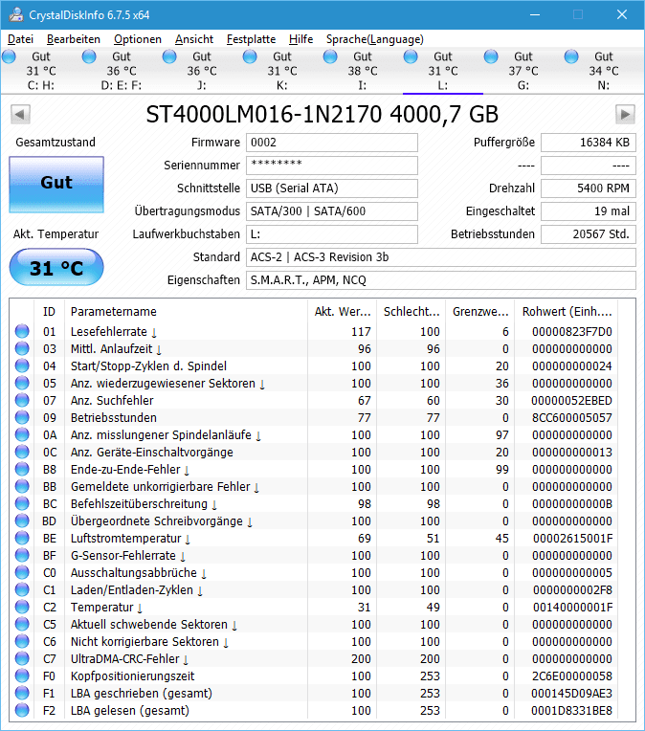The width and height of the screenshot is (645, 731).
Task: Select the J: drive tab
Action: (x=202, y=71)
